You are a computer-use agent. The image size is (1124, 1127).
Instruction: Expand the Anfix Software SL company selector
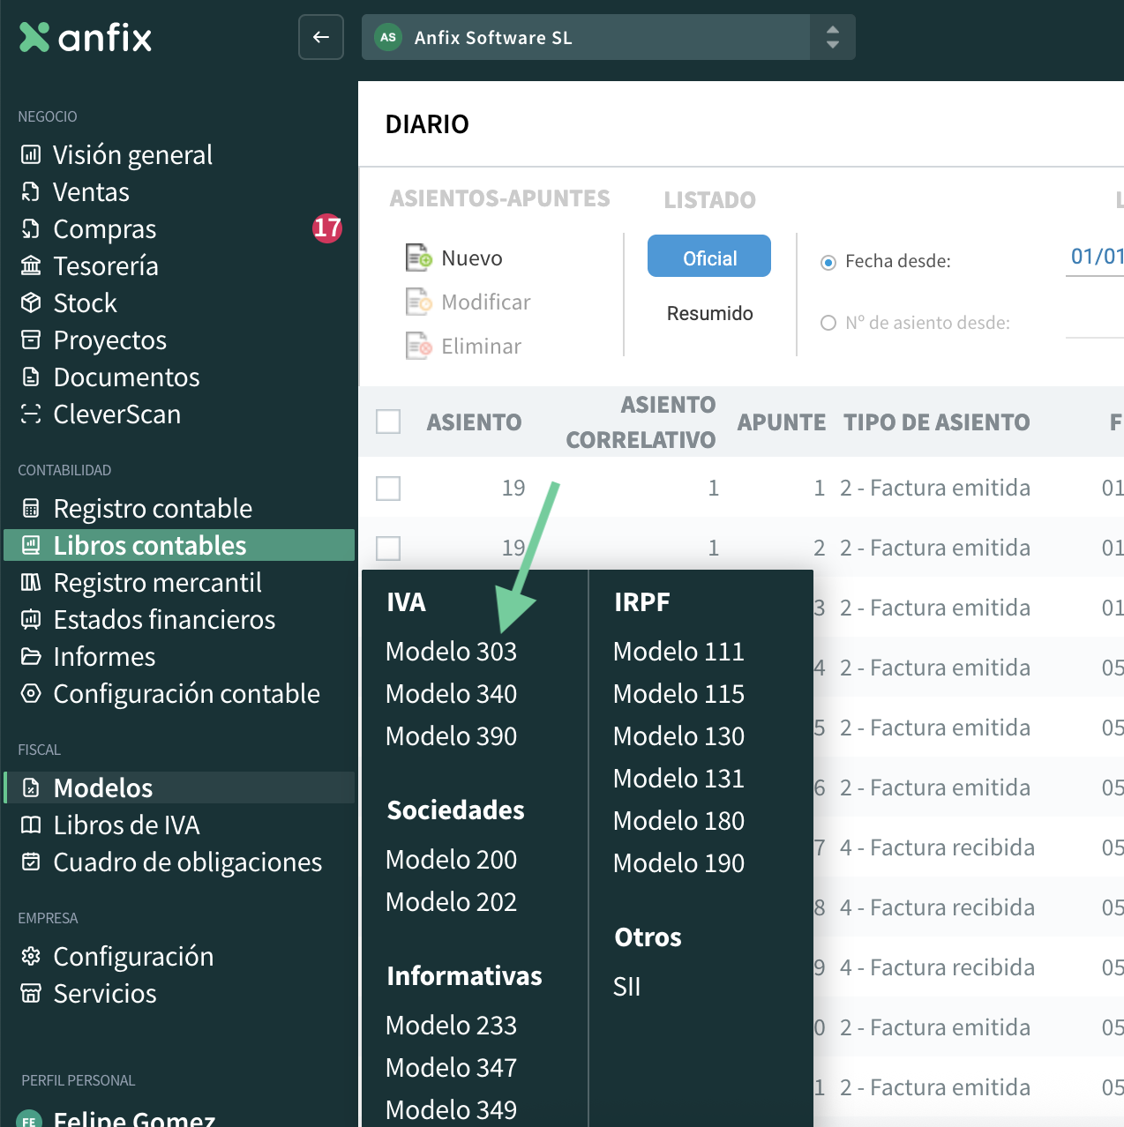832,37
